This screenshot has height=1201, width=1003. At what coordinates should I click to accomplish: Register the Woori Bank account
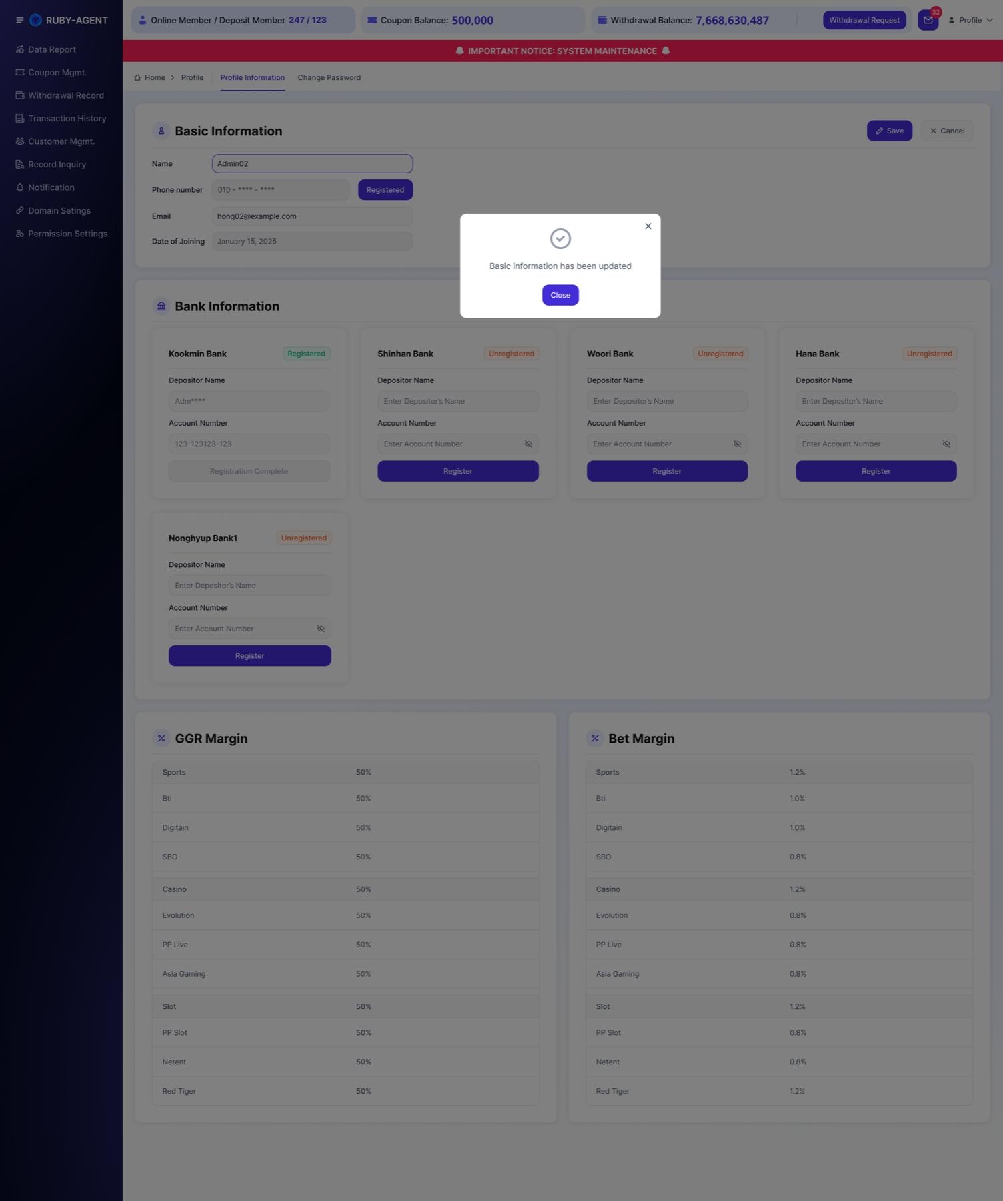667,471
